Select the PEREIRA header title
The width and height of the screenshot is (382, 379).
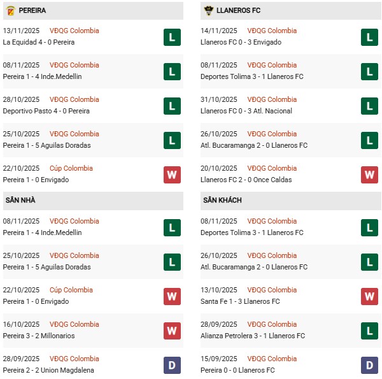point(32,11)
